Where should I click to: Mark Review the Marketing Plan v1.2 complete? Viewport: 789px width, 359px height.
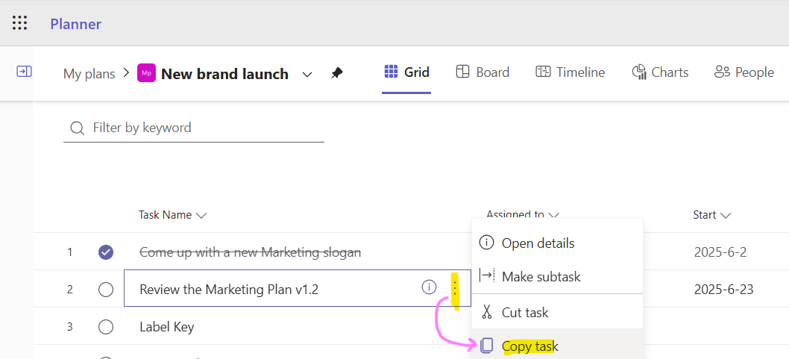(106, 290)
